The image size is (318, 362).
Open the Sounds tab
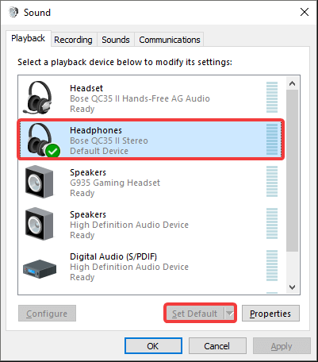[x=116, y=40]
